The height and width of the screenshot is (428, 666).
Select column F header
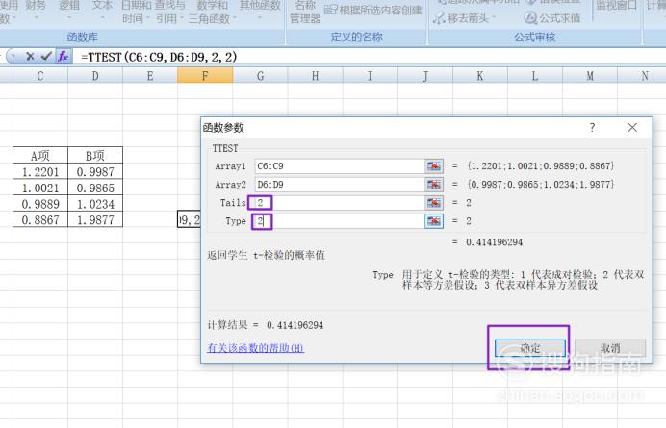(x=205, y=76)
